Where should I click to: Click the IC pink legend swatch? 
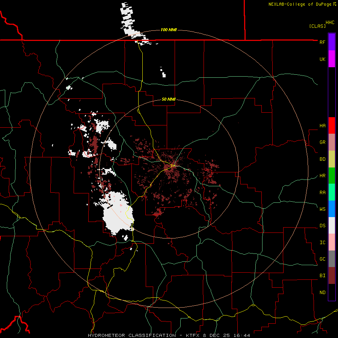[332, 242]
